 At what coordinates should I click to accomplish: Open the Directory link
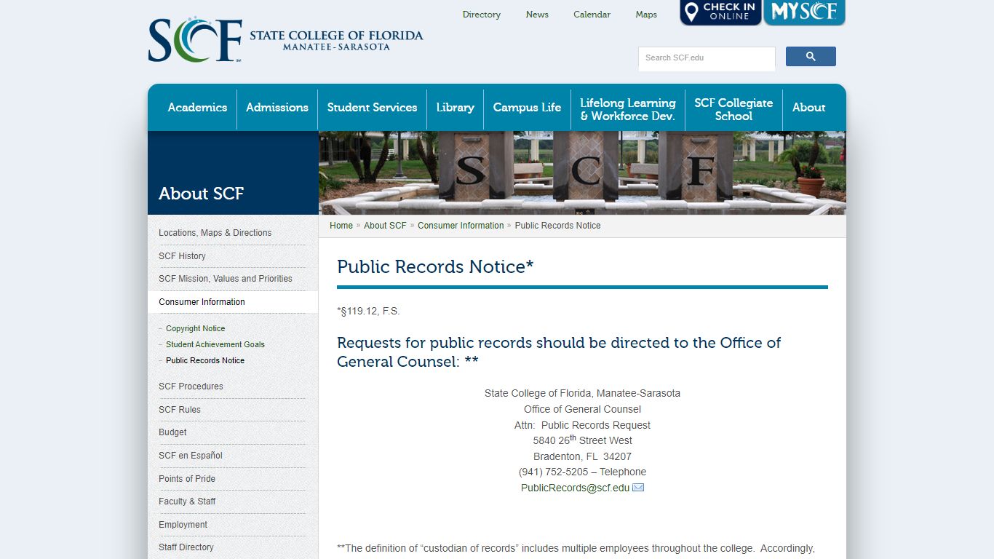[482, 15]
